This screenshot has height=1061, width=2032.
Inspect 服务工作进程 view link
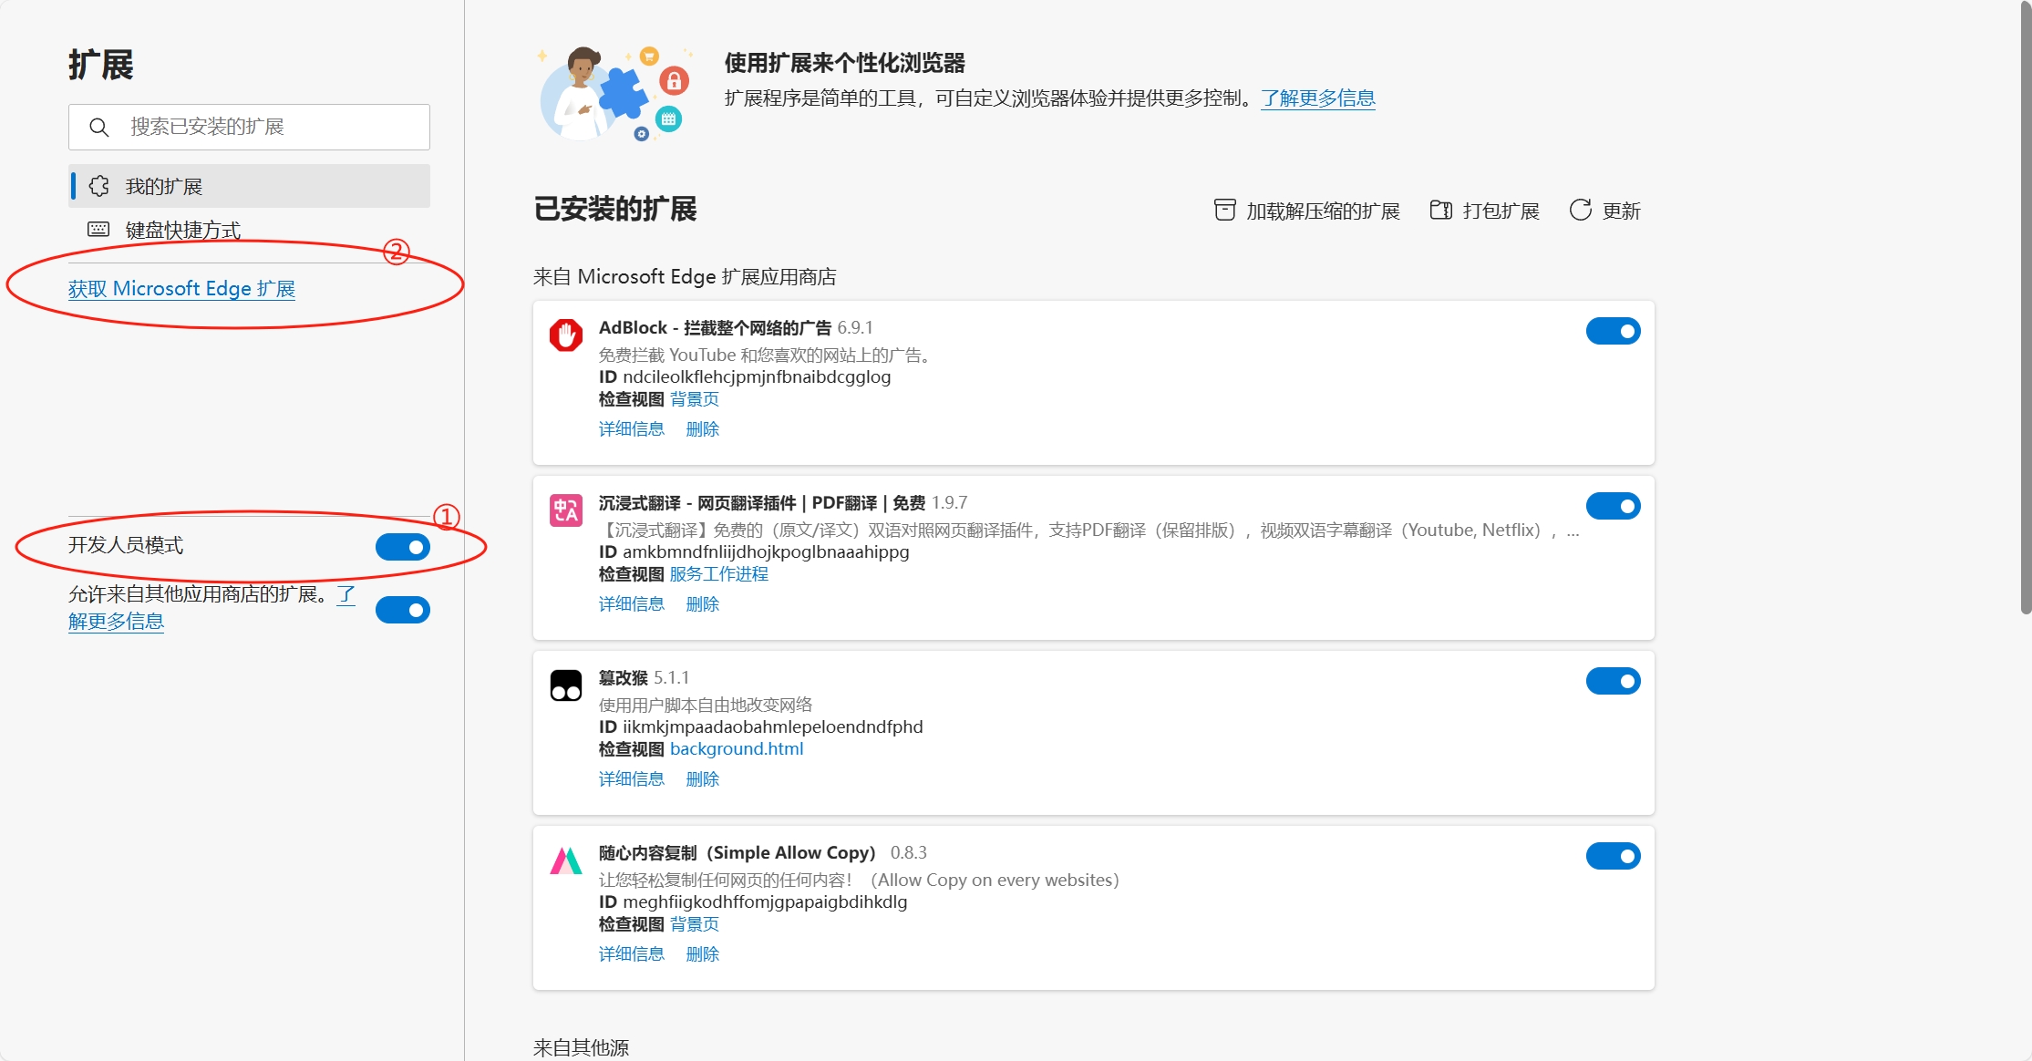coord(719,574)
